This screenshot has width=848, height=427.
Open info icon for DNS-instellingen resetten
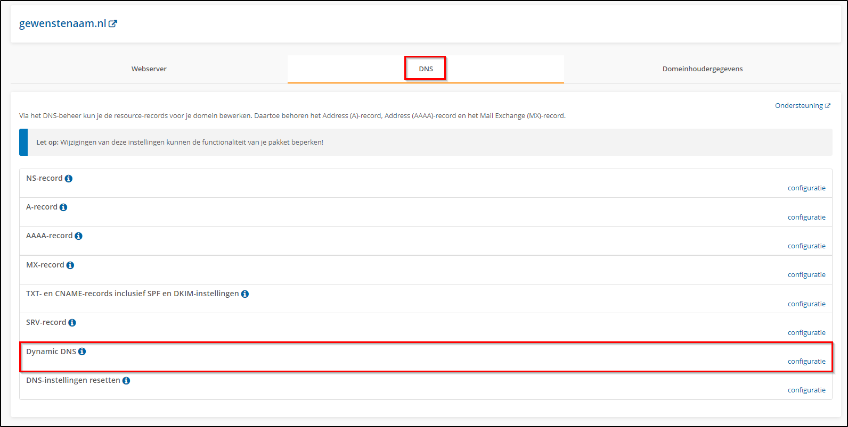click(126, 381)
